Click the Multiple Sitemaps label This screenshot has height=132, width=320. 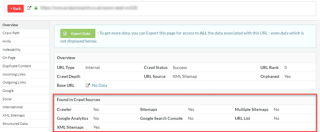tap(252, 109)
